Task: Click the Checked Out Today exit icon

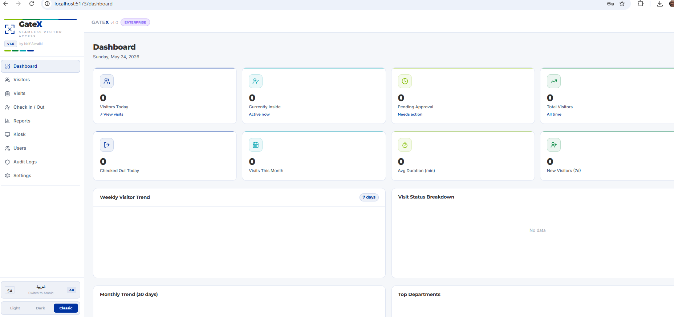Action: (107, 145)
